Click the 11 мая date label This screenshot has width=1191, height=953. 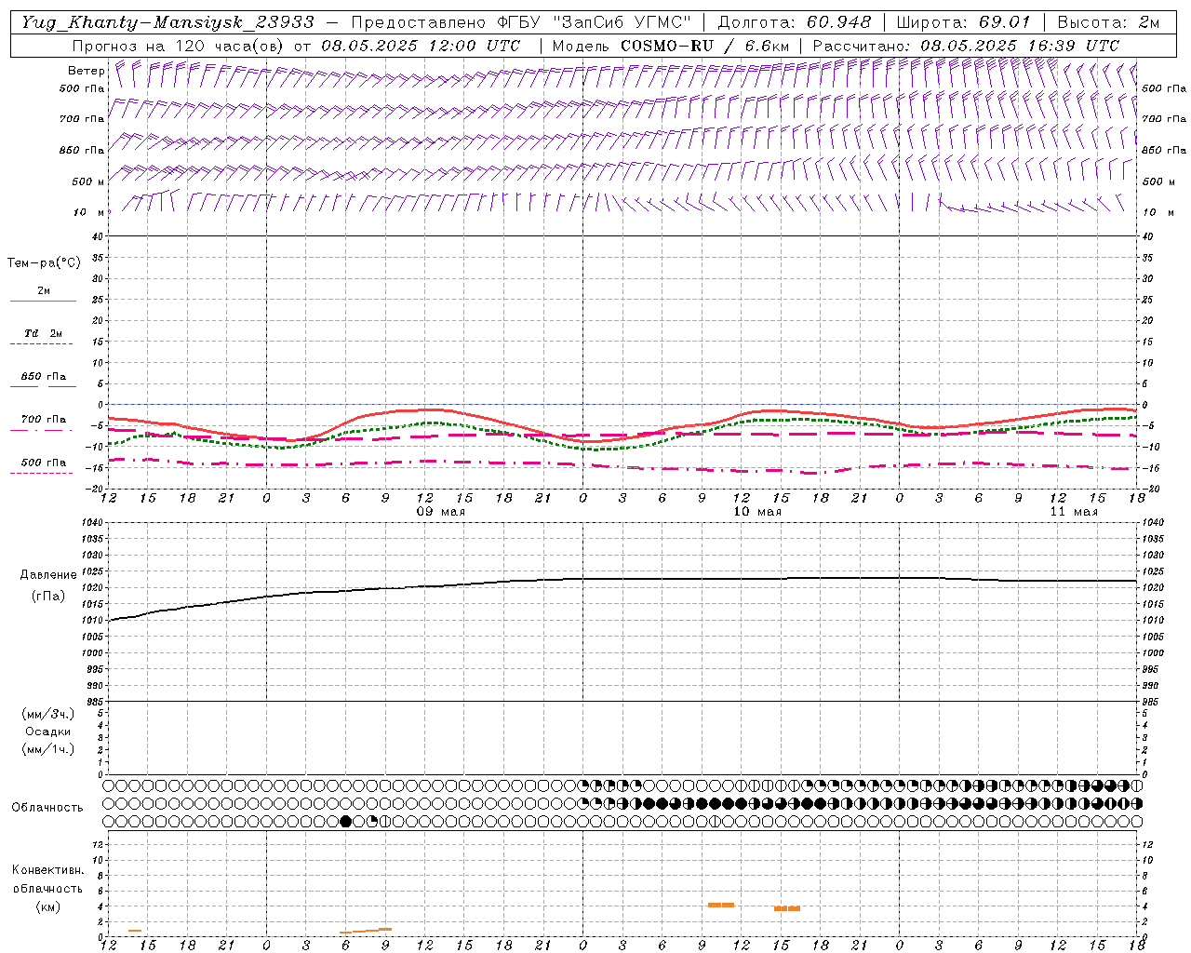[x=1074, y=512]
